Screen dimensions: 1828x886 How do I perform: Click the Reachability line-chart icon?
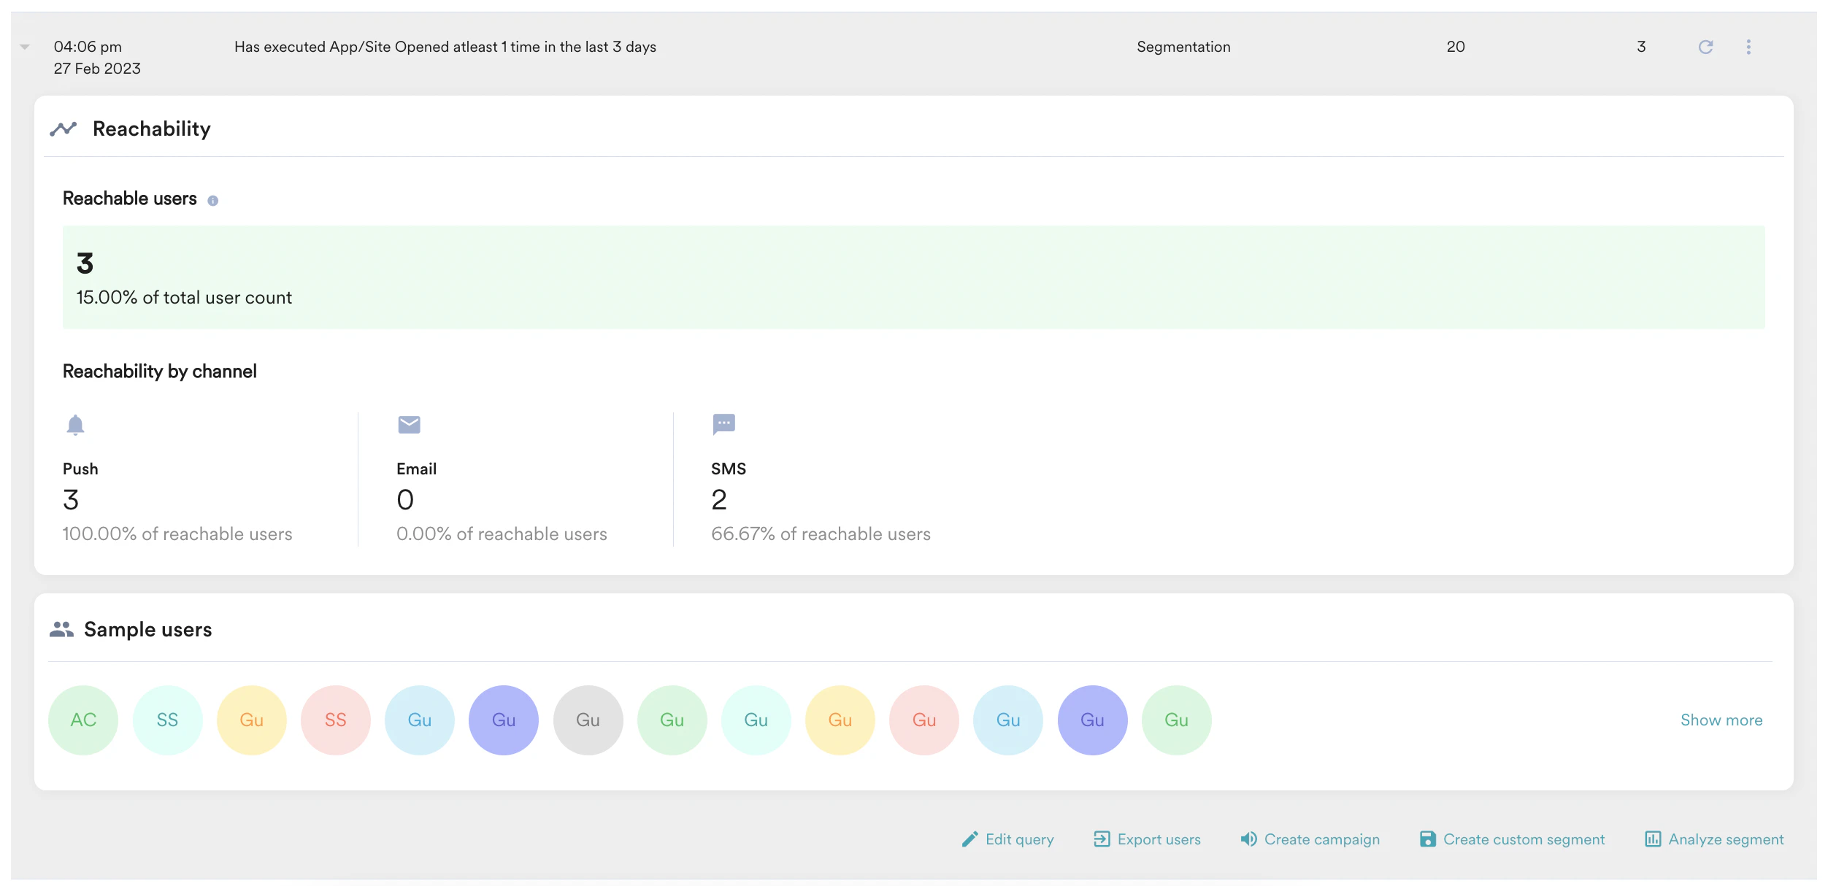pyautogui.click(x=64, y=127)
